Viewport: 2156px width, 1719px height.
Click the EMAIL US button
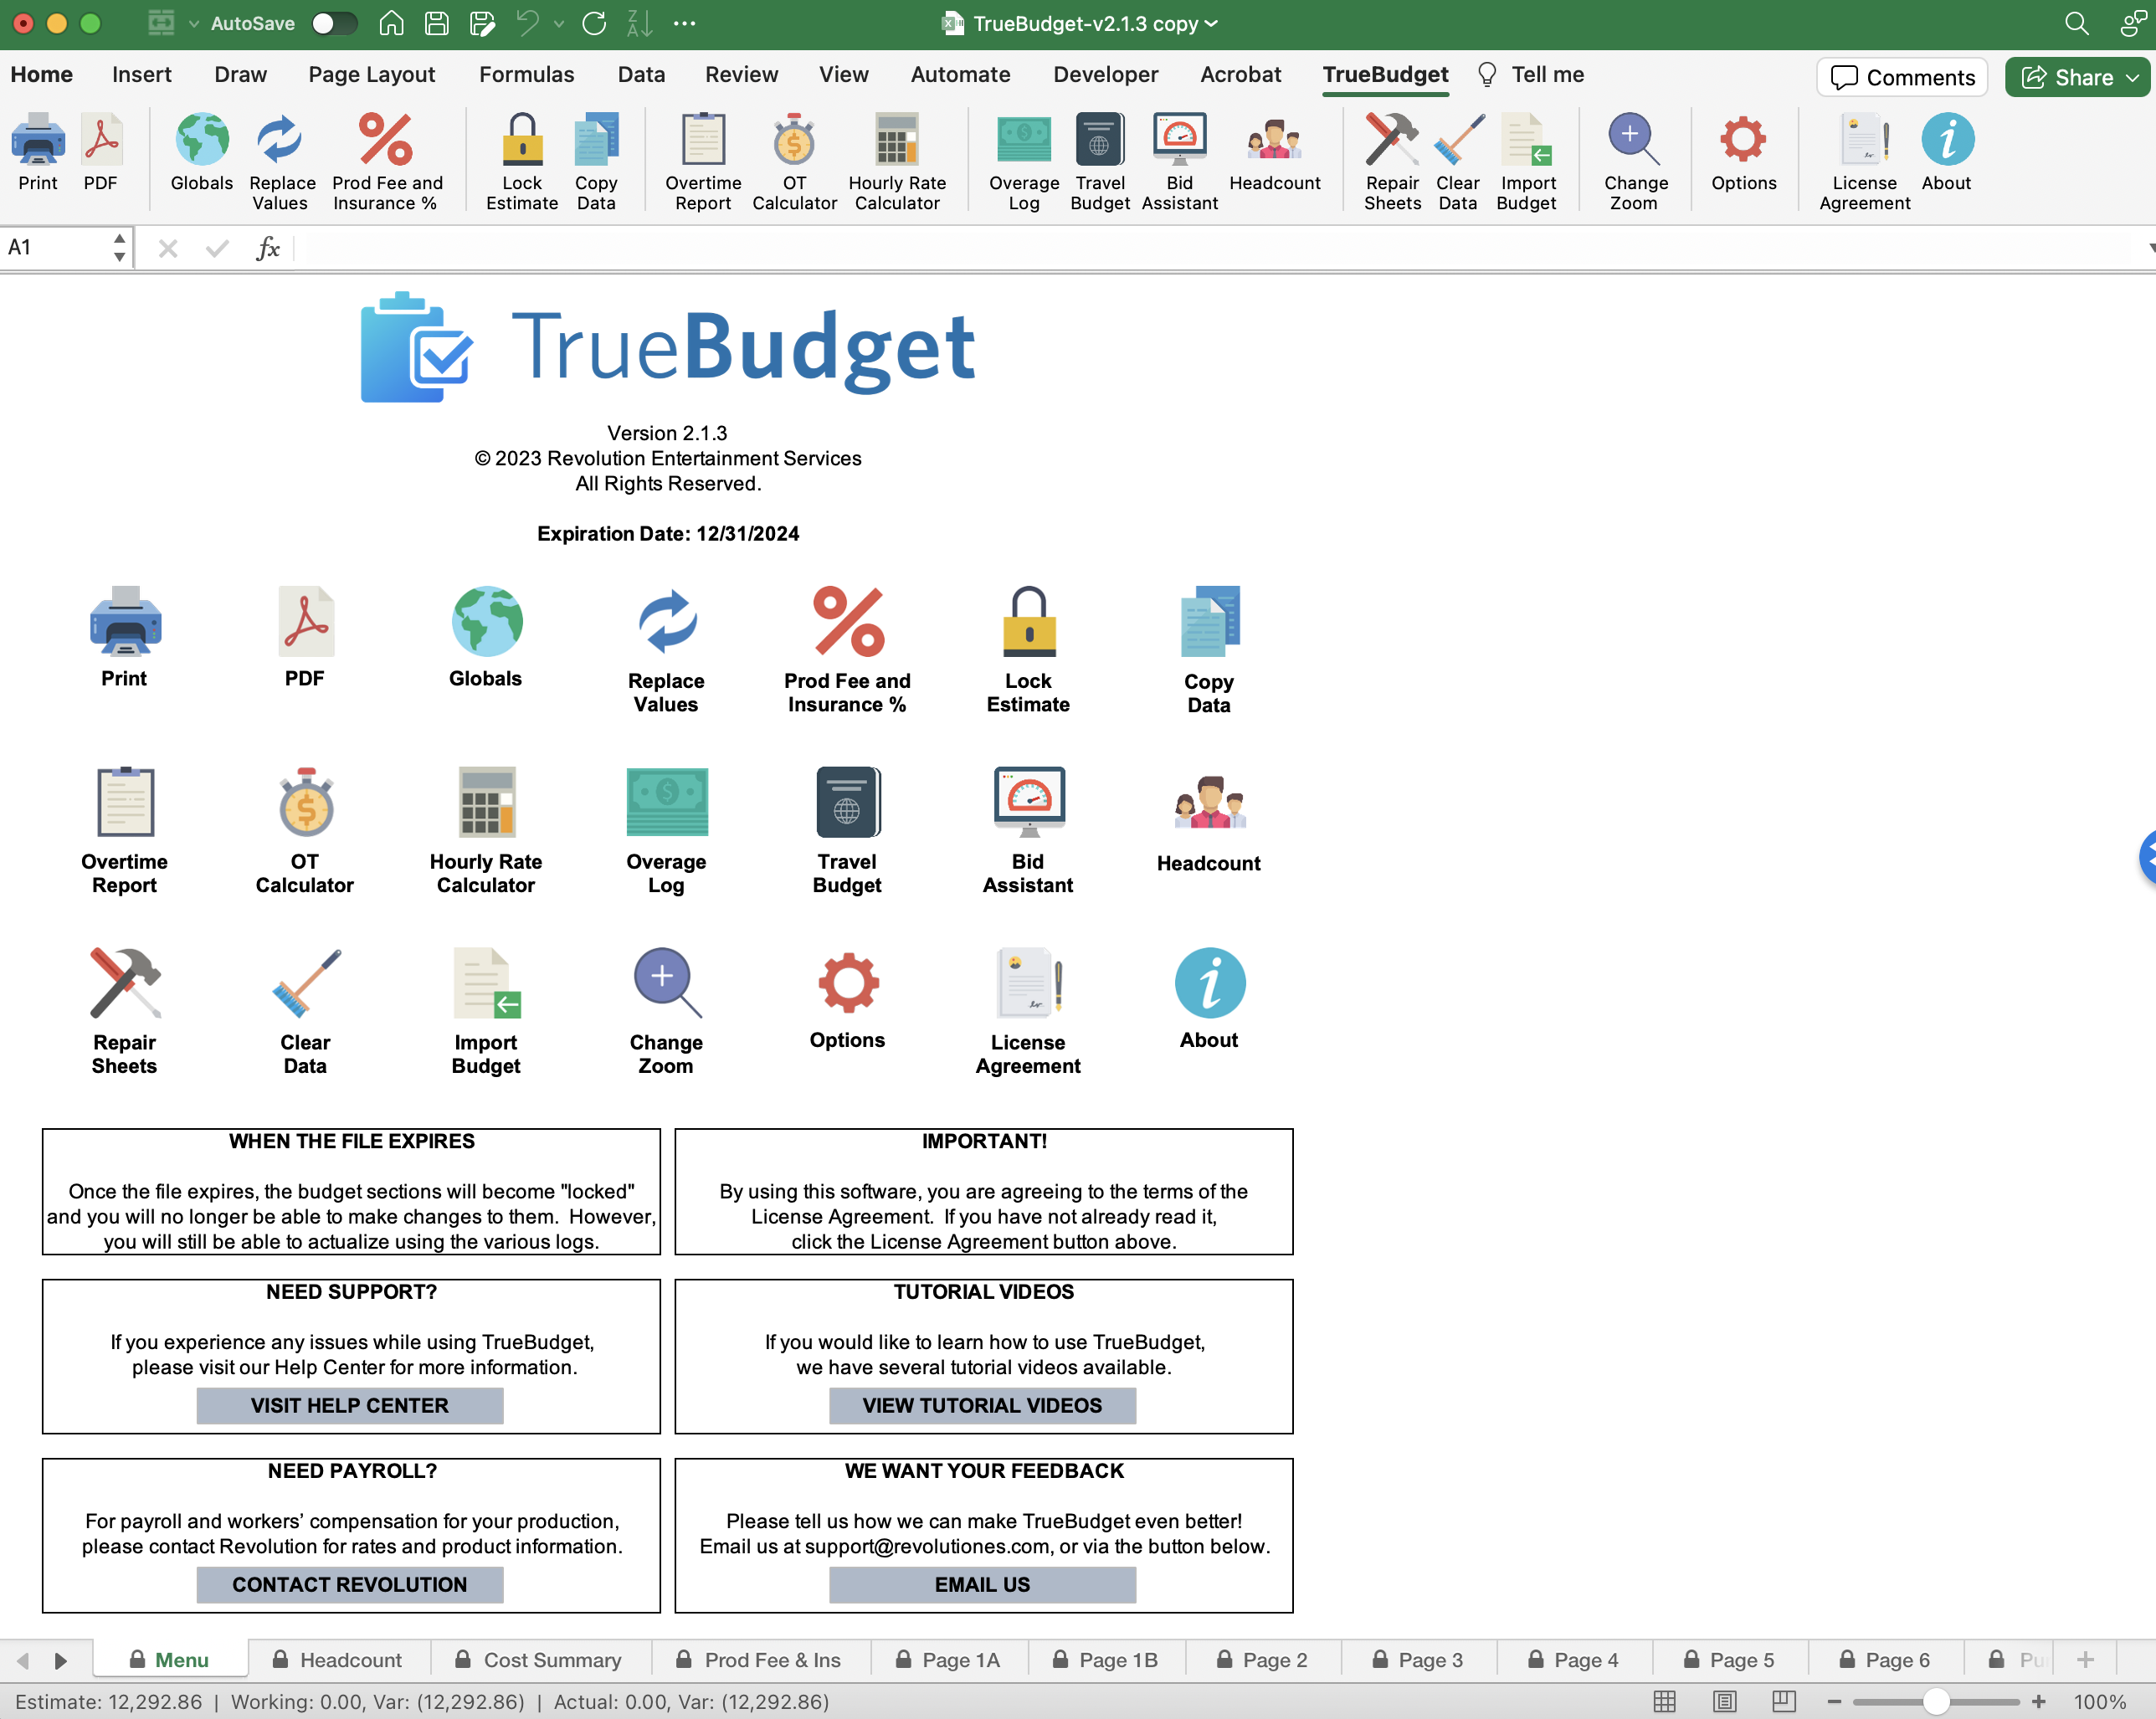(x=982, y=1584)
